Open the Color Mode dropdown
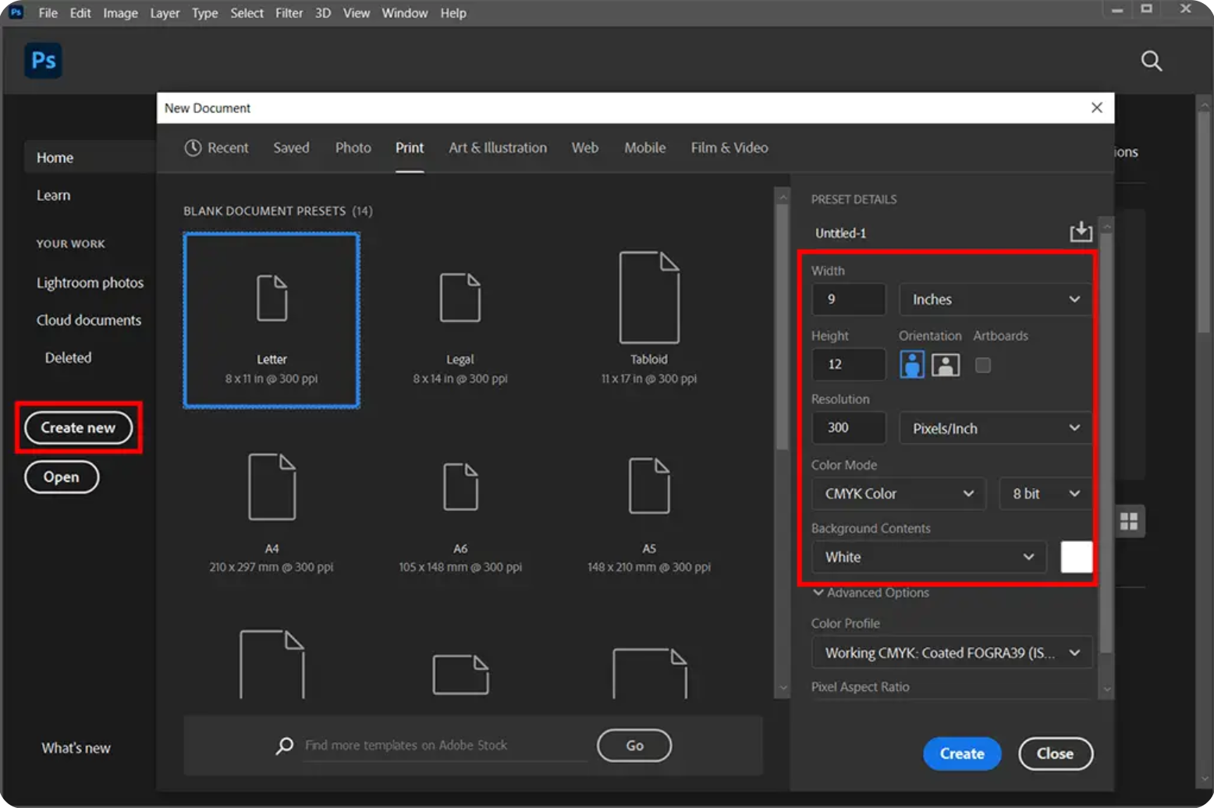 [898, 493]
